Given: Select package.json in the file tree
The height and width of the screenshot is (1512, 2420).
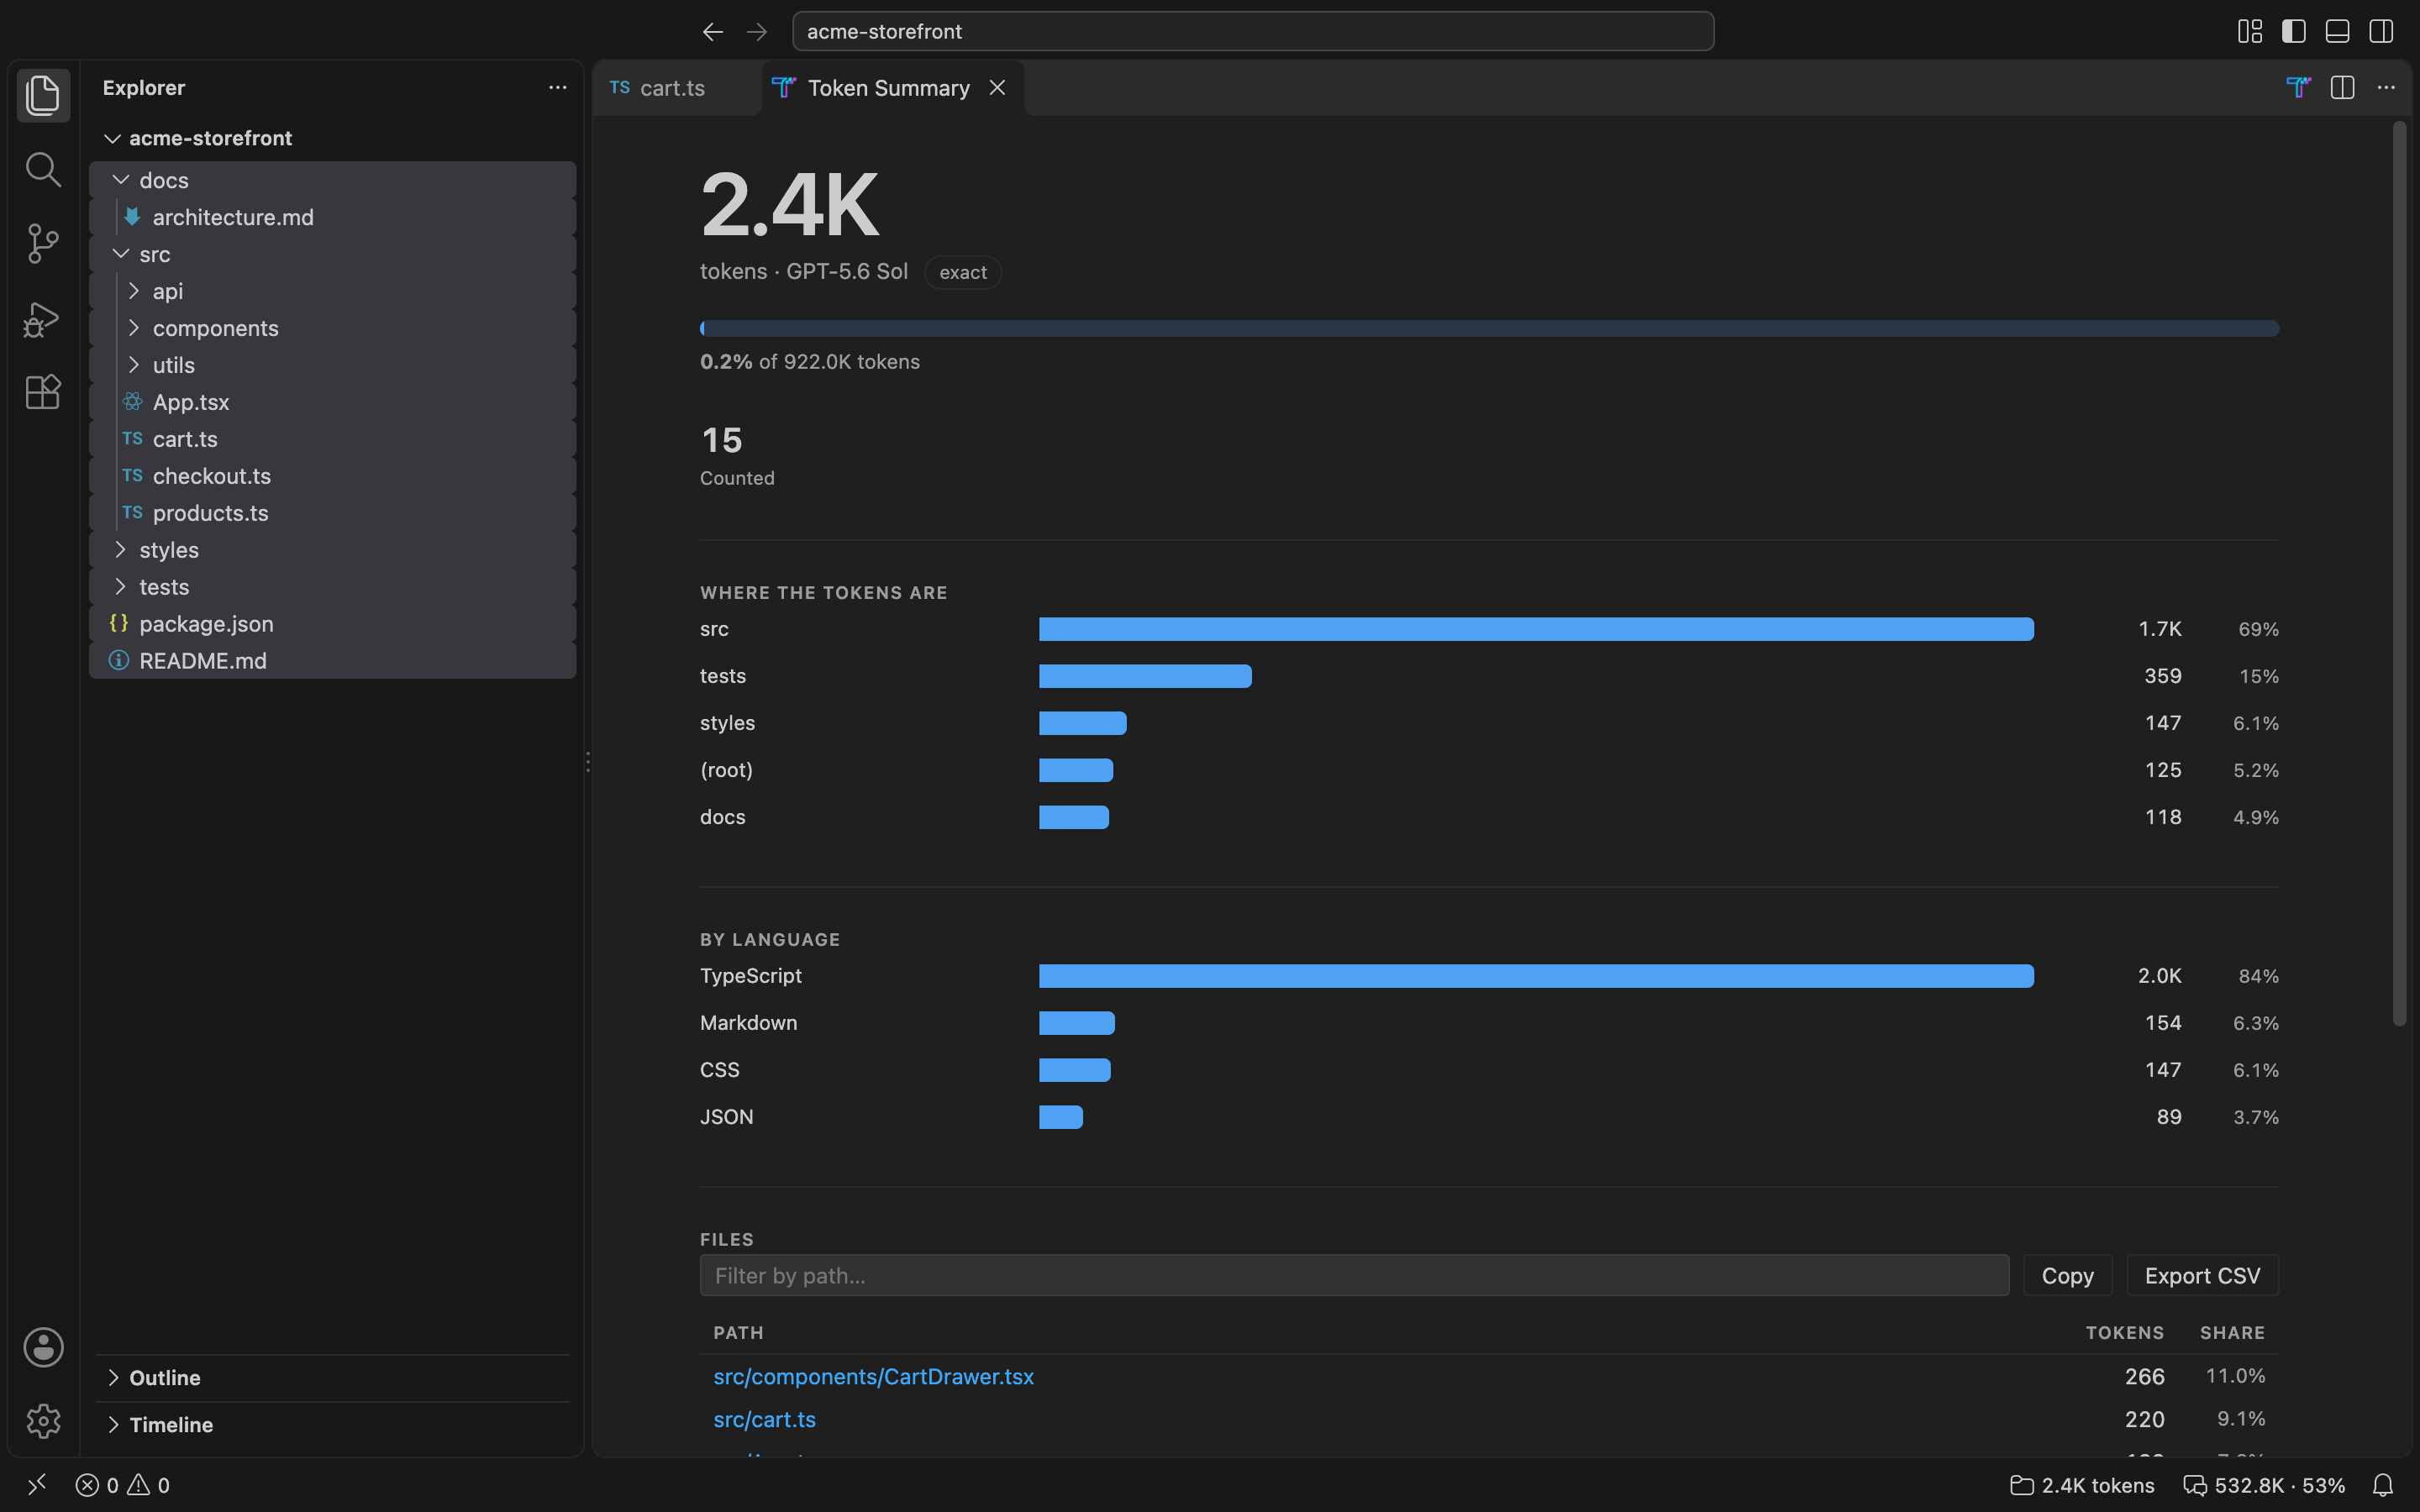Looking at the screenshot, I should click(332, 624).
